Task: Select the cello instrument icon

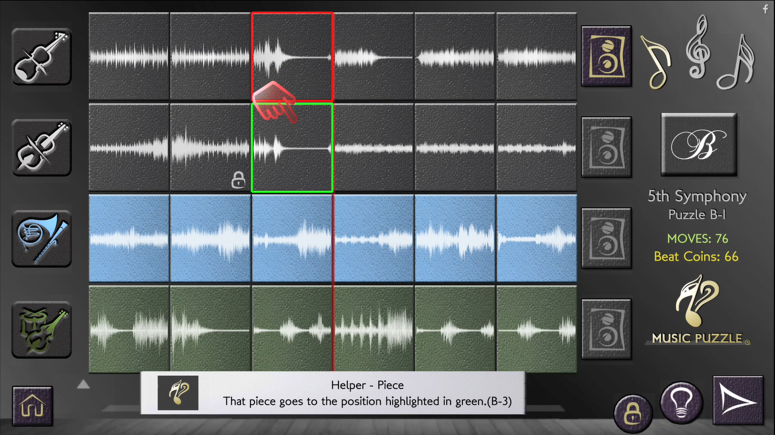Action: coord(42,148)
